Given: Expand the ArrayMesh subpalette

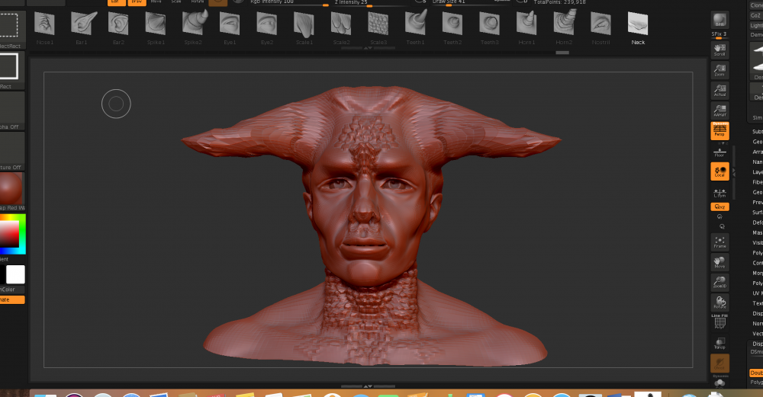Looking at the screenshot, I should (757, 152).
